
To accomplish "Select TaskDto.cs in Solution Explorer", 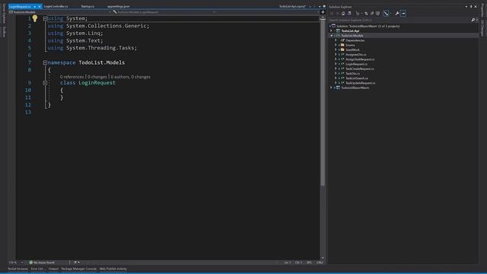I will click(352, 73).
